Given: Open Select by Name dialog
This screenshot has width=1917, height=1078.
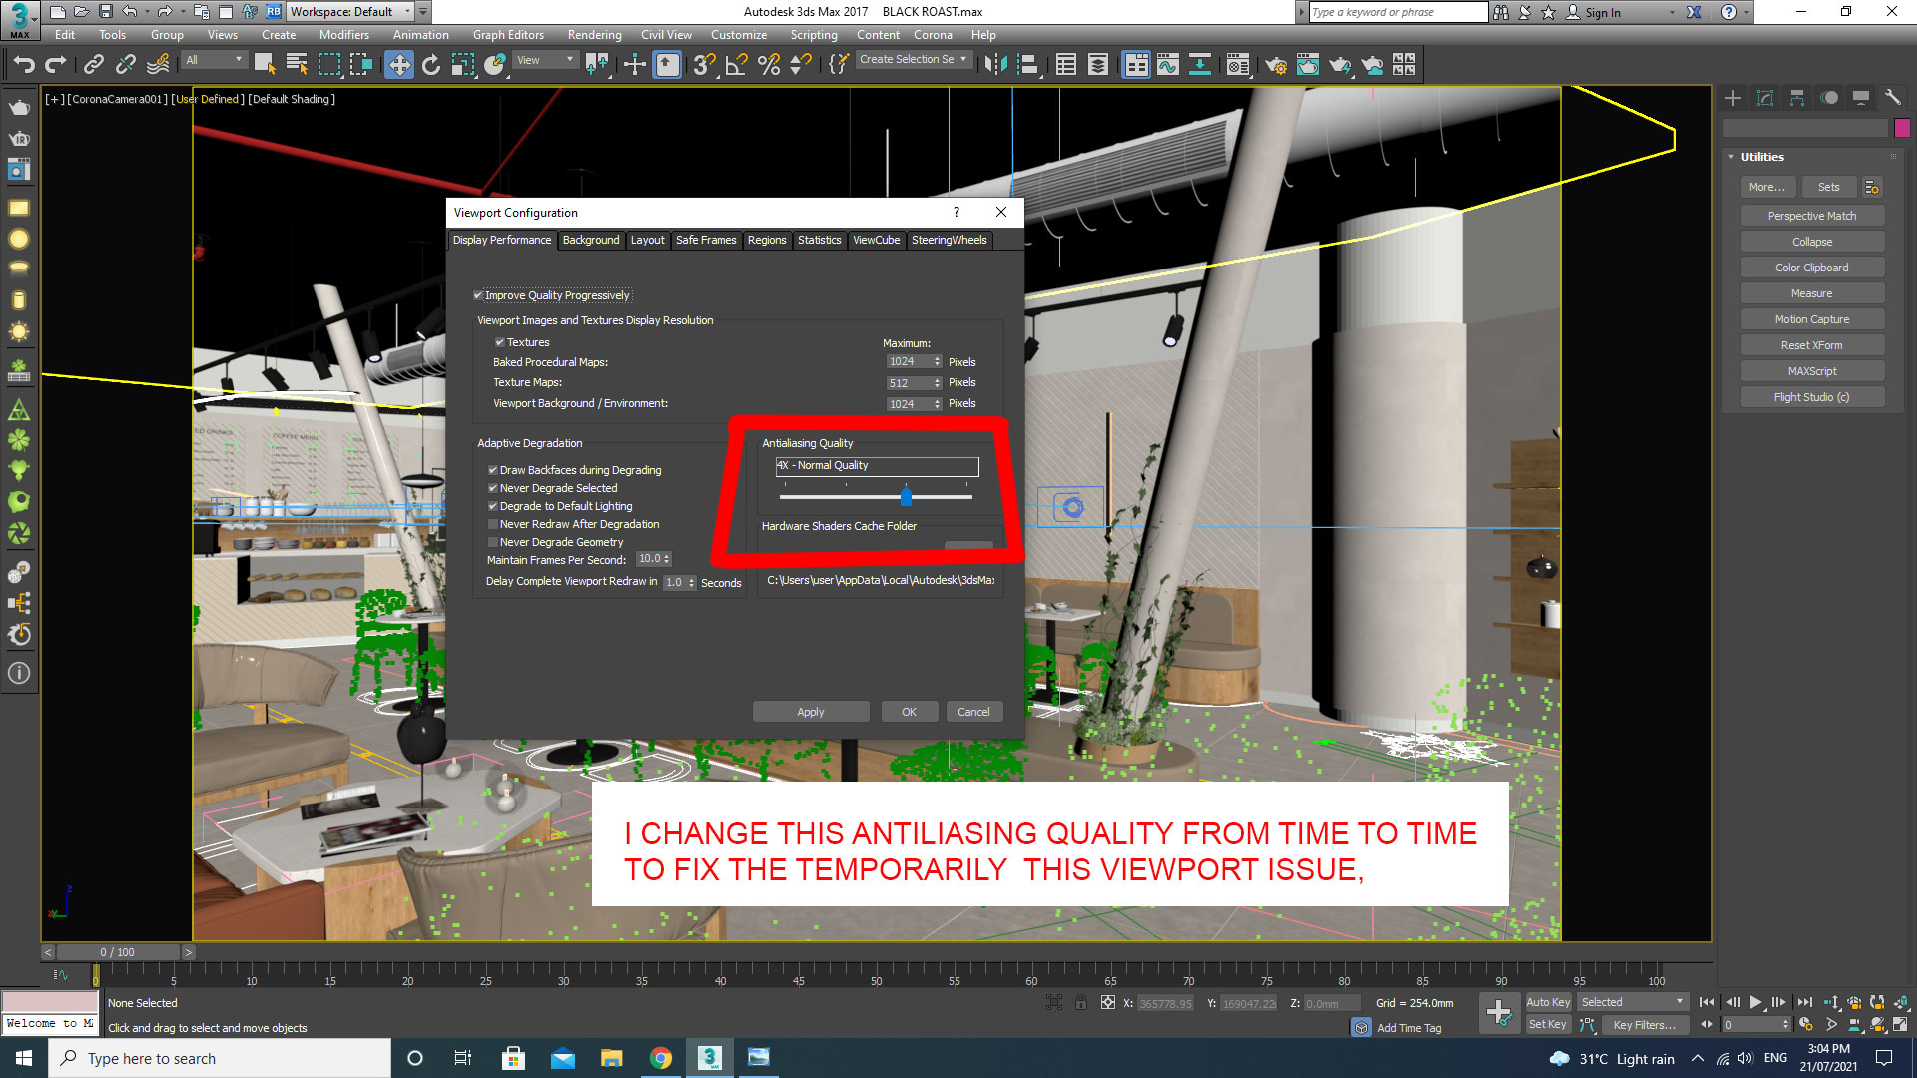Looking at the screenshot, I should pos(297,64).
